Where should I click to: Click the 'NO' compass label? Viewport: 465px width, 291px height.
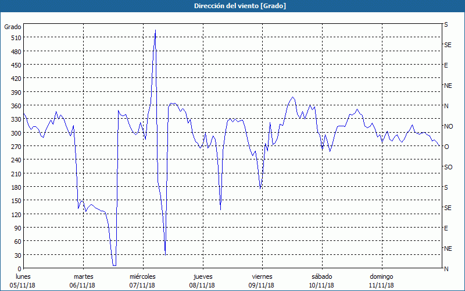pos(448,126)
